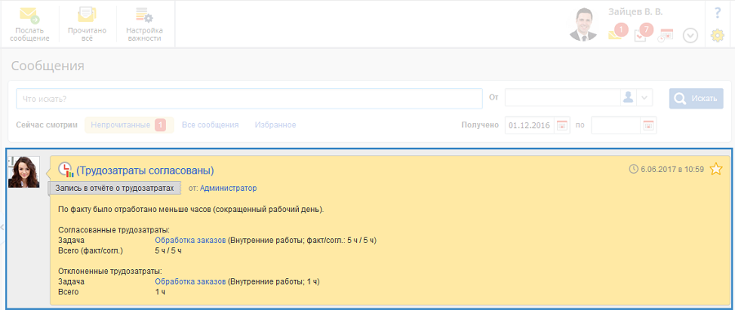Open calendar picker for end date
Screen dimensions: 735x310
pos(648,125)
